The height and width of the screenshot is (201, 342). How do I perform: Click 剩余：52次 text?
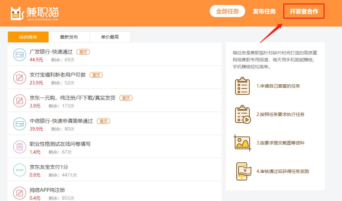(62, 83)
